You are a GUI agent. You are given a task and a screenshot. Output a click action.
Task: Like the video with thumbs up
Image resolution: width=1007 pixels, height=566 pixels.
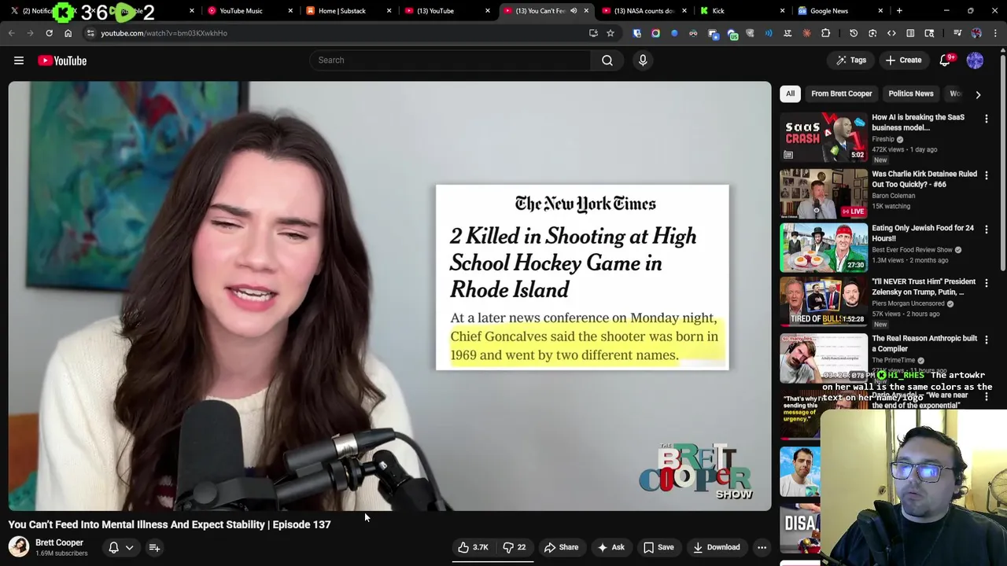click(x=474, y=548)
